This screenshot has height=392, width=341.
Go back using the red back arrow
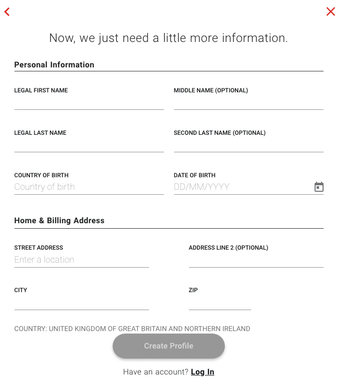click(7, 12)
